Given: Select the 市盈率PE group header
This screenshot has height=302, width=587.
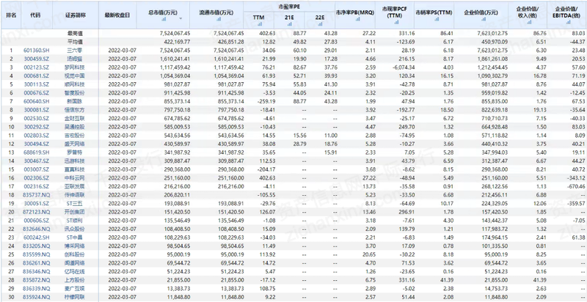Looking at the screenshot, I should point(289,7).
